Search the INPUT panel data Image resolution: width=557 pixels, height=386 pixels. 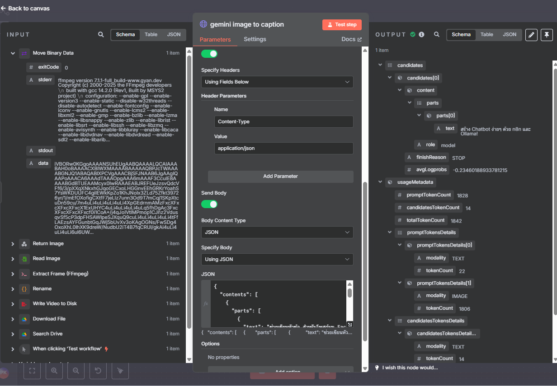pyautogui.click(x=101, y=34)
